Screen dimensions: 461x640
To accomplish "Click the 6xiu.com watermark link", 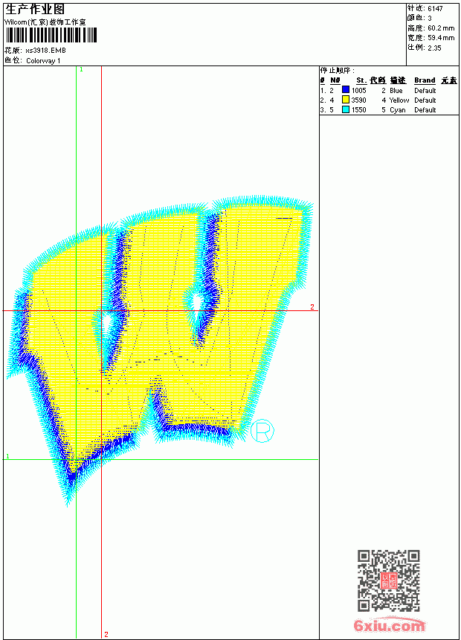I will point(389,625).
